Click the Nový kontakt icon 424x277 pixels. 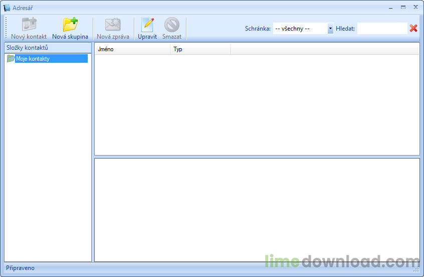pyautogui.click(x=29, y=25)
